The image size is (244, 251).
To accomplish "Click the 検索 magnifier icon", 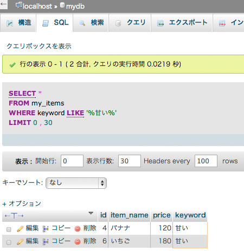I will pos(82,23).
